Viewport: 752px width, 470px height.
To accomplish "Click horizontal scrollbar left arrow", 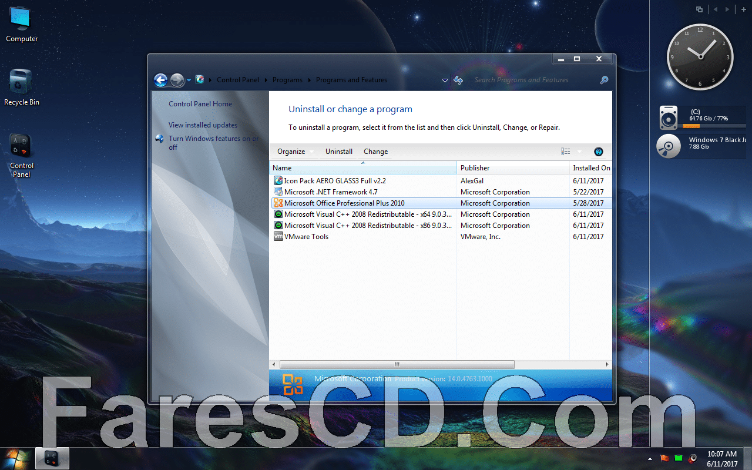I will click(274, 365).
